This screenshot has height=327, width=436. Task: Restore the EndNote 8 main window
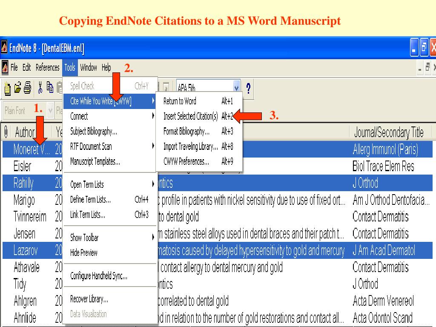click(x=424, y=48)
